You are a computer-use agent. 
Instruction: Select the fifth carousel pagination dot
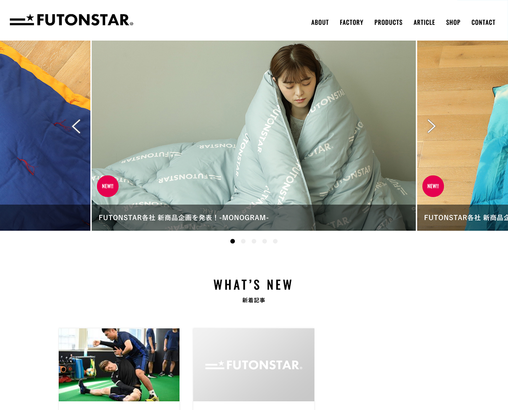click(275, 241)
